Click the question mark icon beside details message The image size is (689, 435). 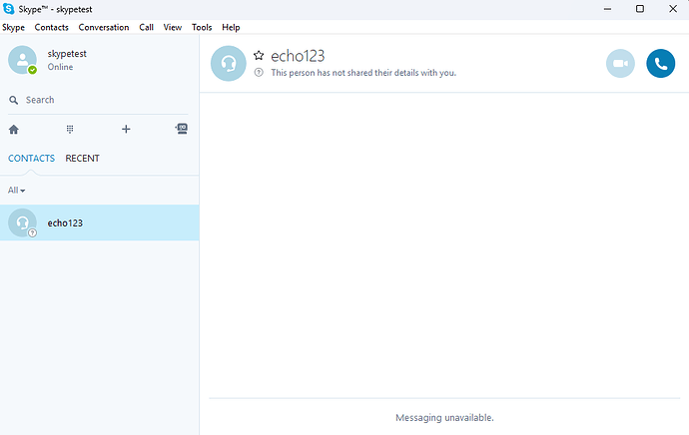pos(259,73)
